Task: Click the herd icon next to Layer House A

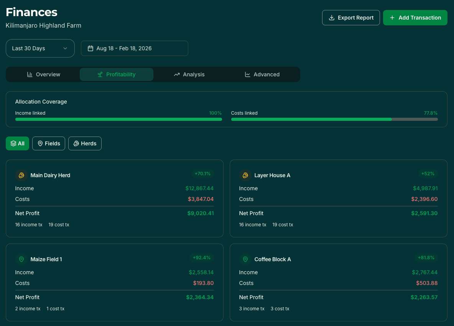Action: (x=245, y=175)
